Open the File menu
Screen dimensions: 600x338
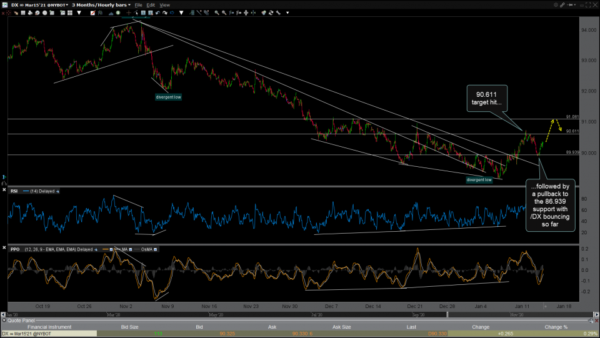(138, 4)
